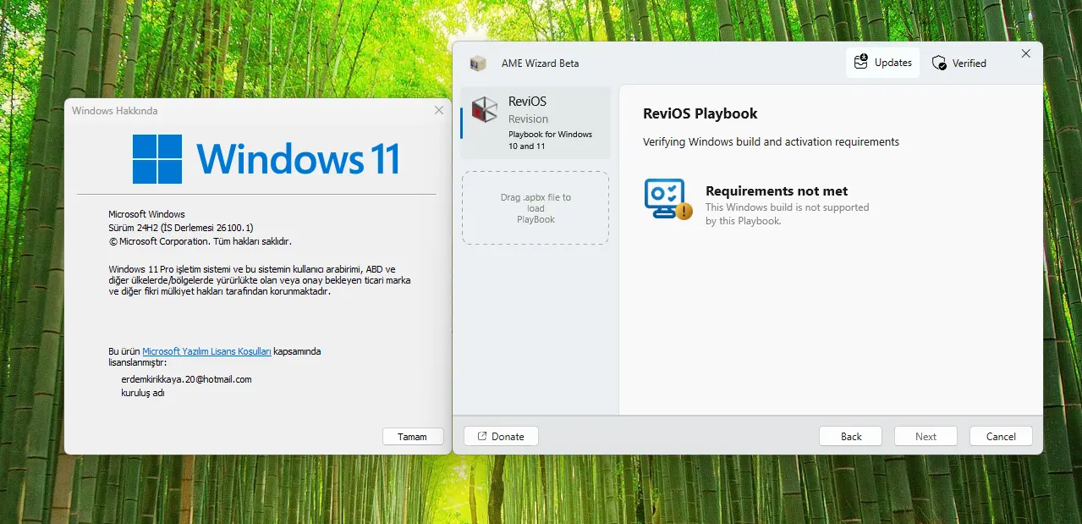Click the requirements warning monitor icon
Viewport: 1082px width, 524px height.
pyautogui.click(x=667, y=200)
